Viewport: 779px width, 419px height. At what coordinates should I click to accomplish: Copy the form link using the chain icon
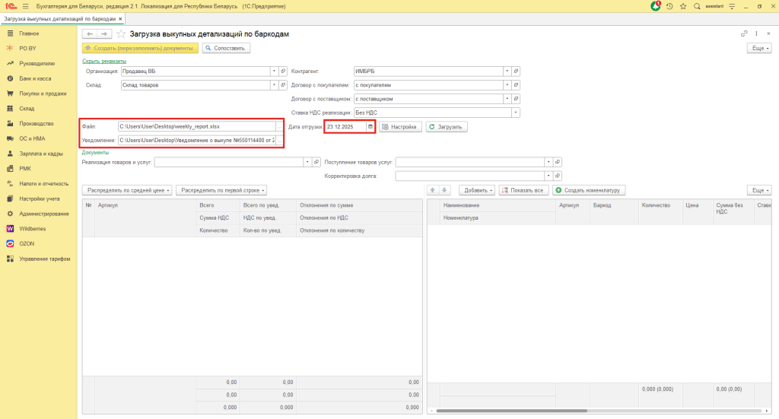click(x=744, y=34)
